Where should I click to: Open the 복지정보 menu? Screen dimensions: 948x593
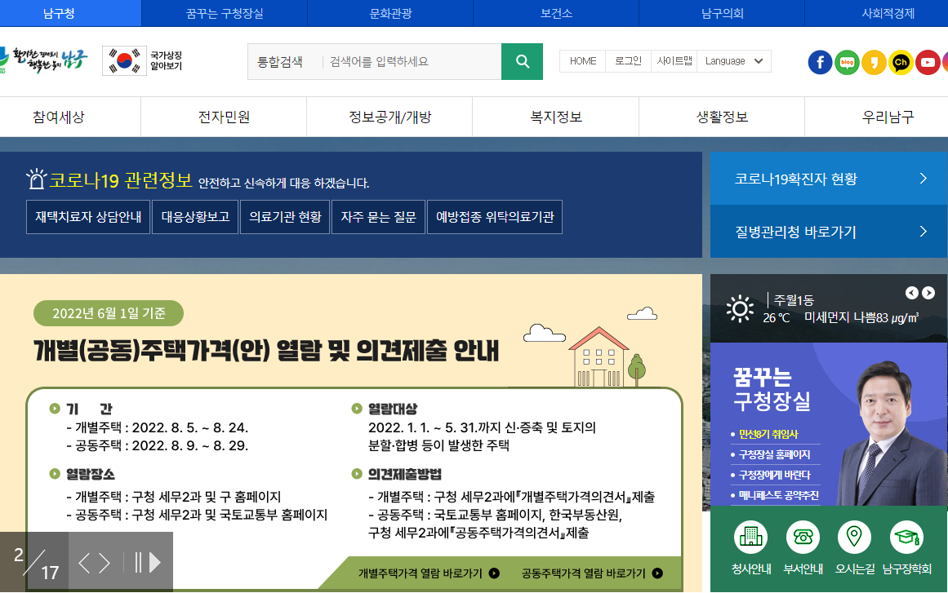click(555, 117)
